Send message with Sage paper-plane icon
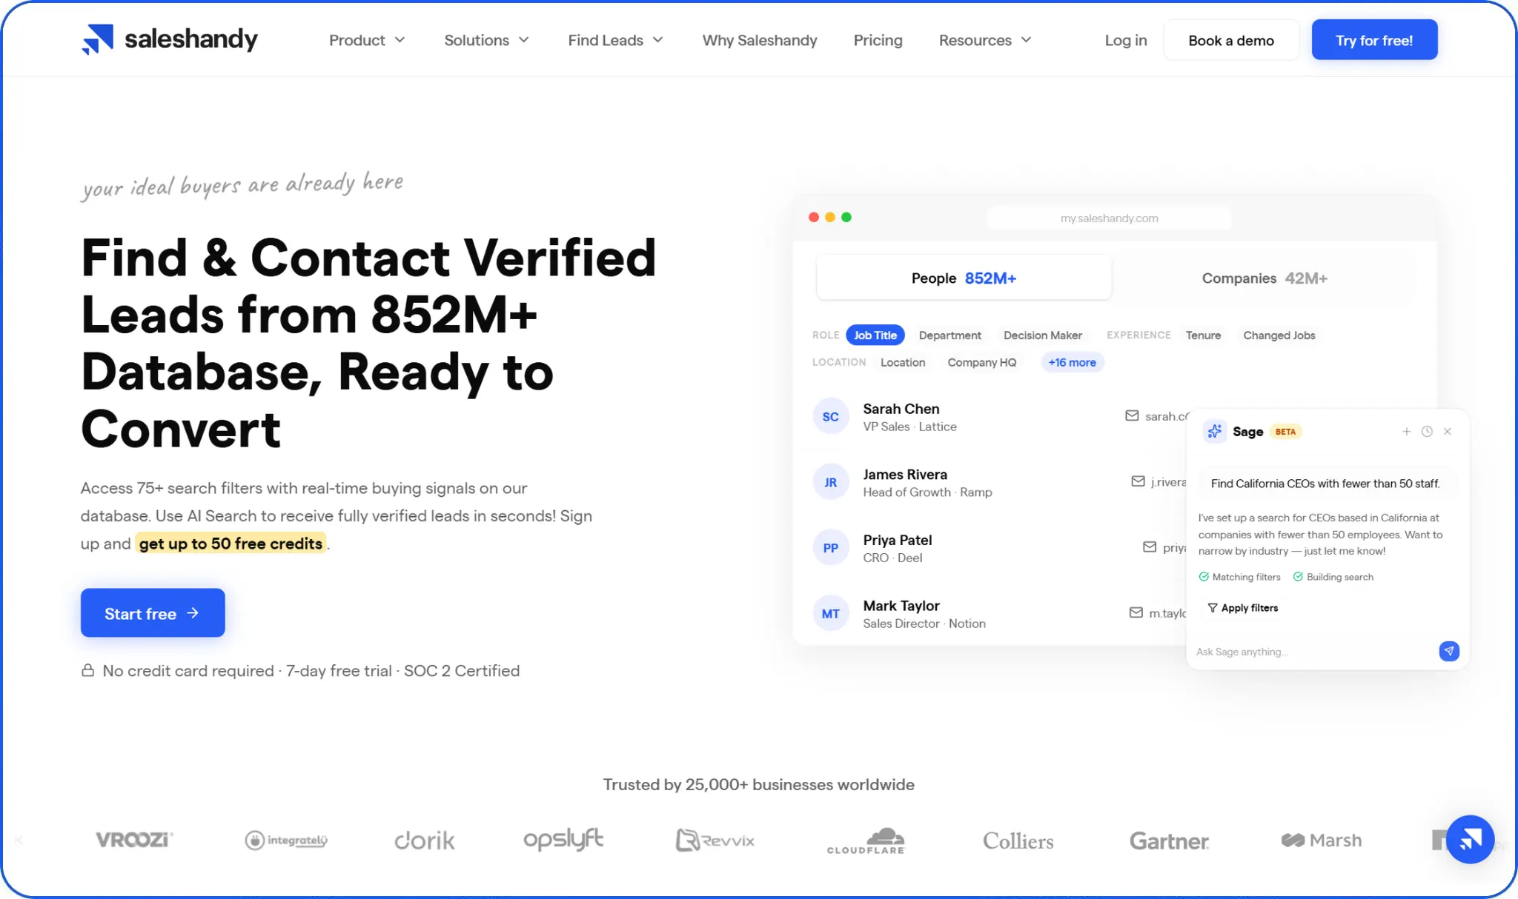1518x899 pixels. [1449, 651]
